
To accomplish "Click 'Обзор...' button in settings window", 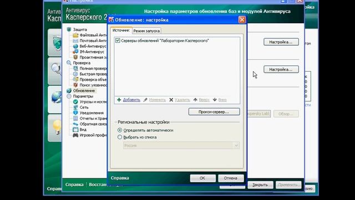I will click(x=286, y=114).
